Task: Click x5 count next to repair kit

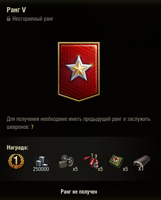Action: 75,169
